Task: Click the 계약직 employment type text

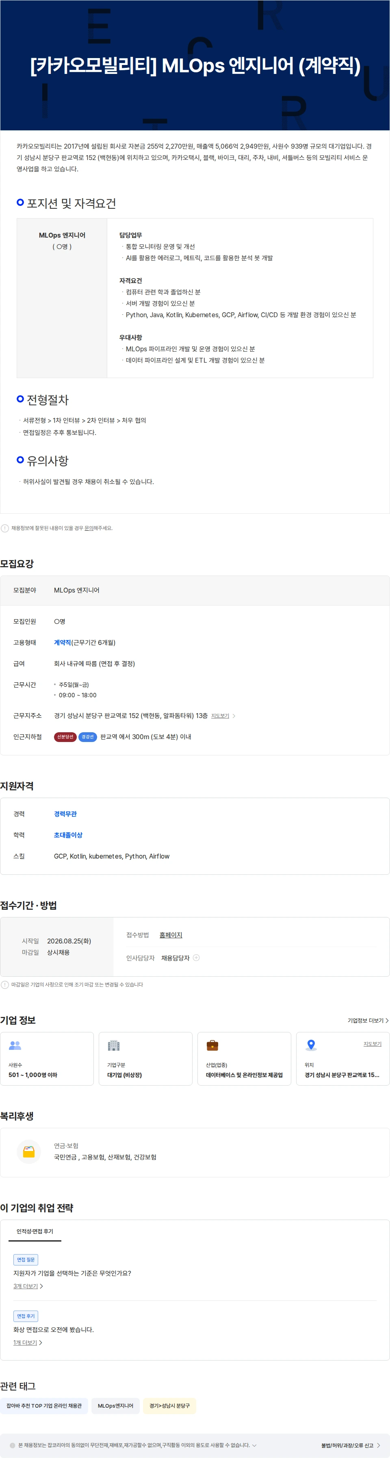Action: (x=62, y=642)
